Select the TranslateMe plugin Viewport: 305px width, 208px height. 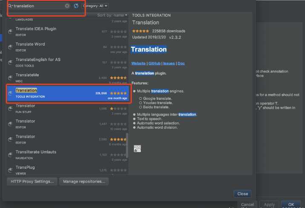67,78
